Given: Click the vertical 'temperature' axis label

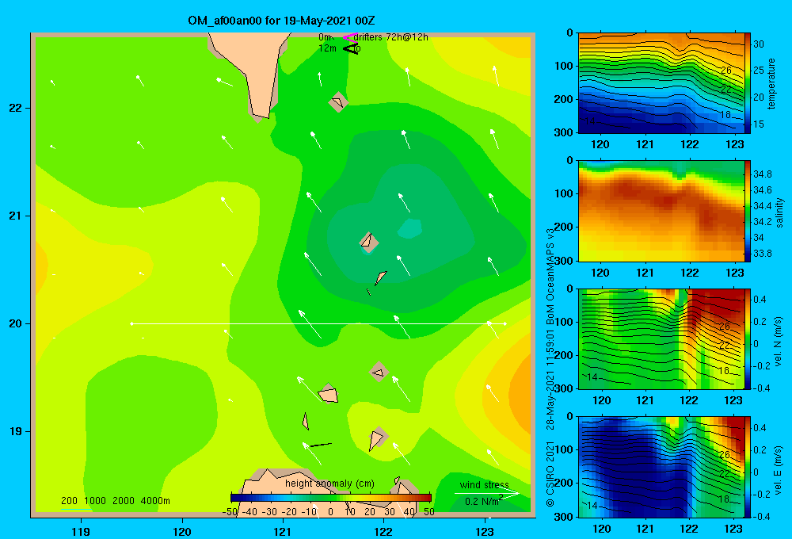Looking at the screenshot, I should coord(771,83).
